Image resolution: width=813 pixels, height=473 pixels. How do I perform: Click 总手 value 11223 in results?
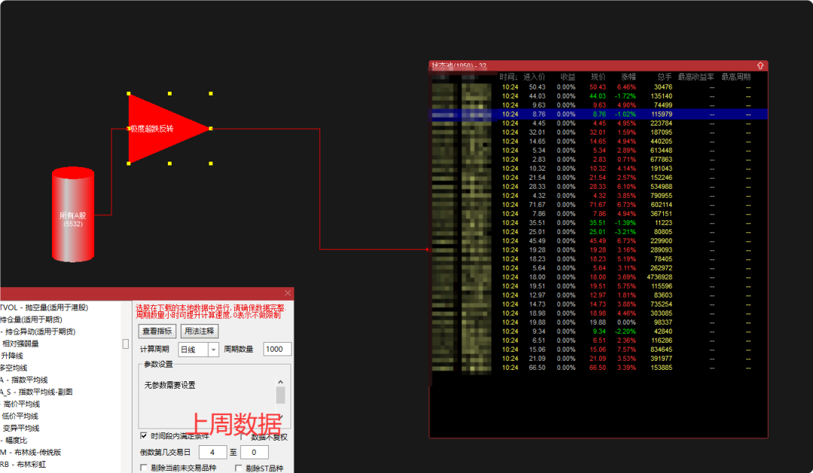coord(663,223)
